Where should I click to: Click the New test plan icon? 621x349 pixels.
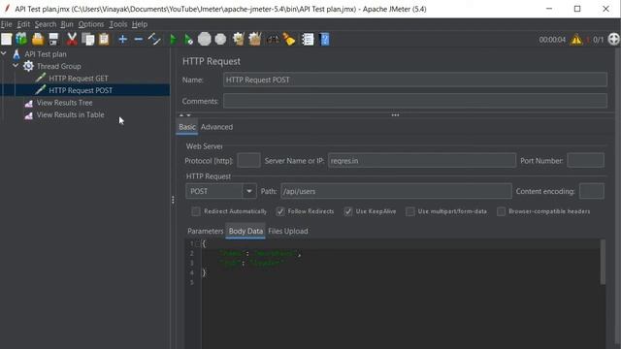7,39
